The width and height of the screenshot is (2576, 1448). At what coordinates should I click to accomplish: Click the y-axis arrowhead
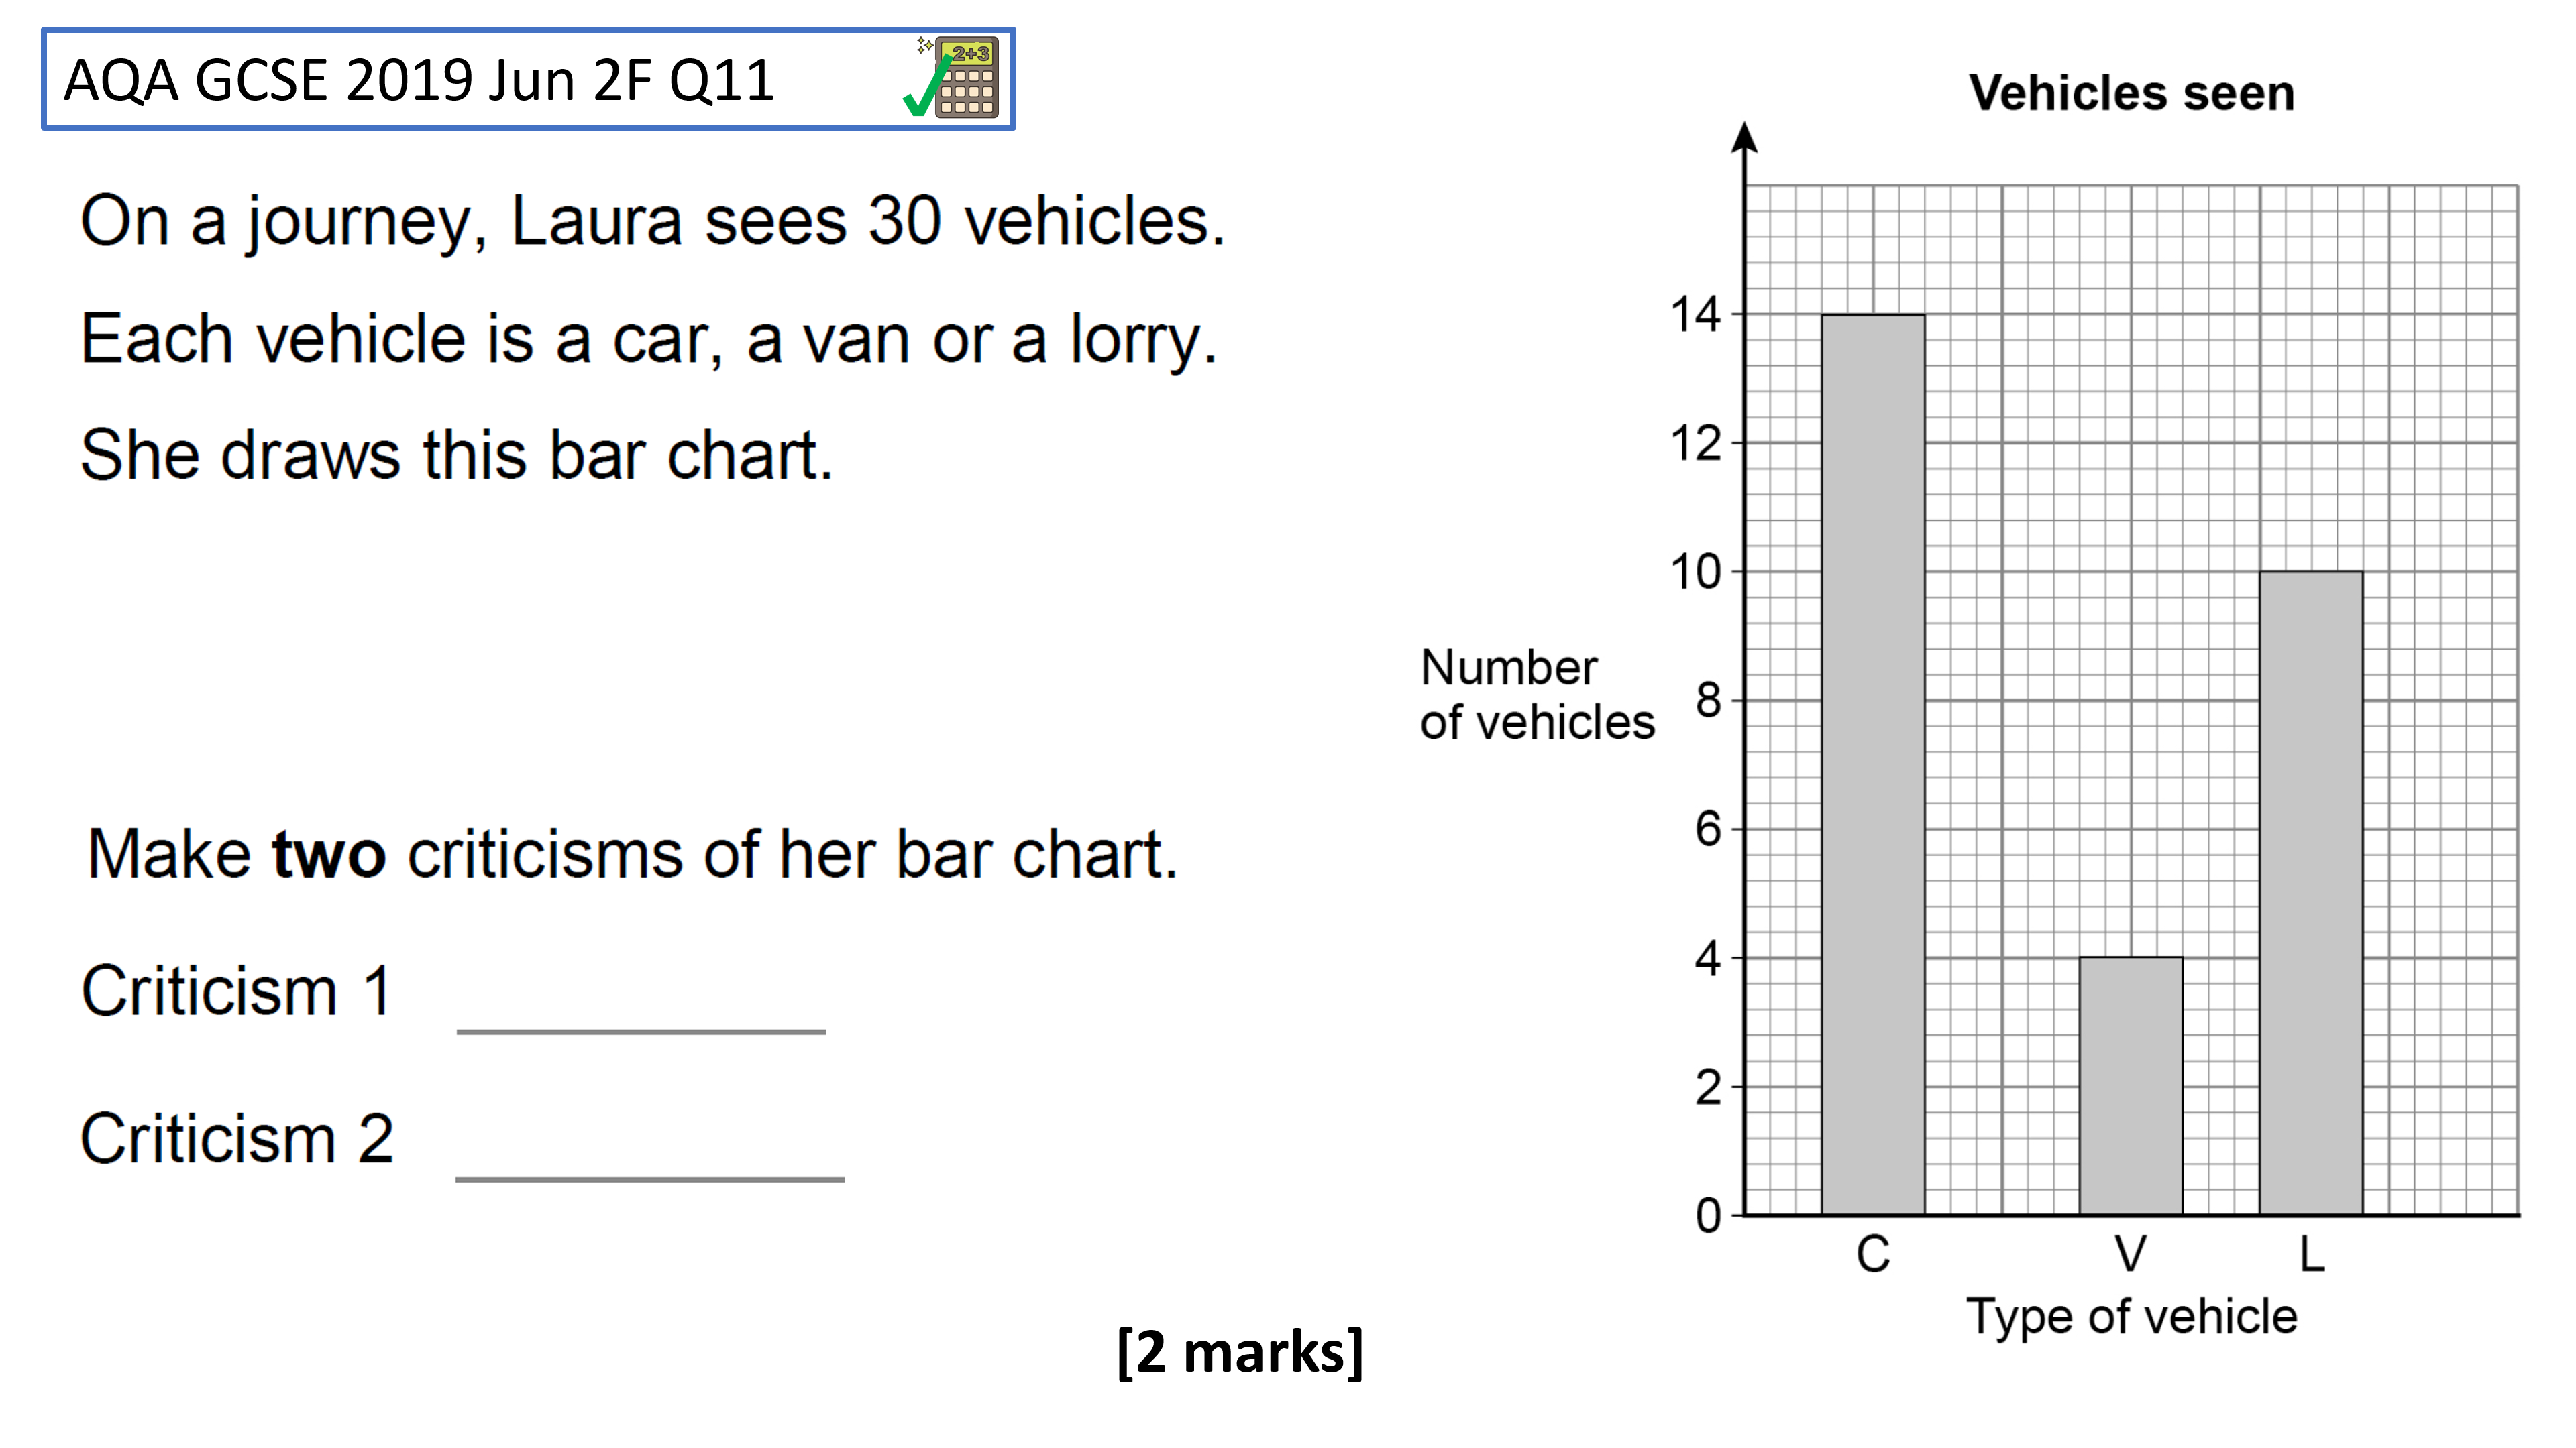click(1745, 138)
